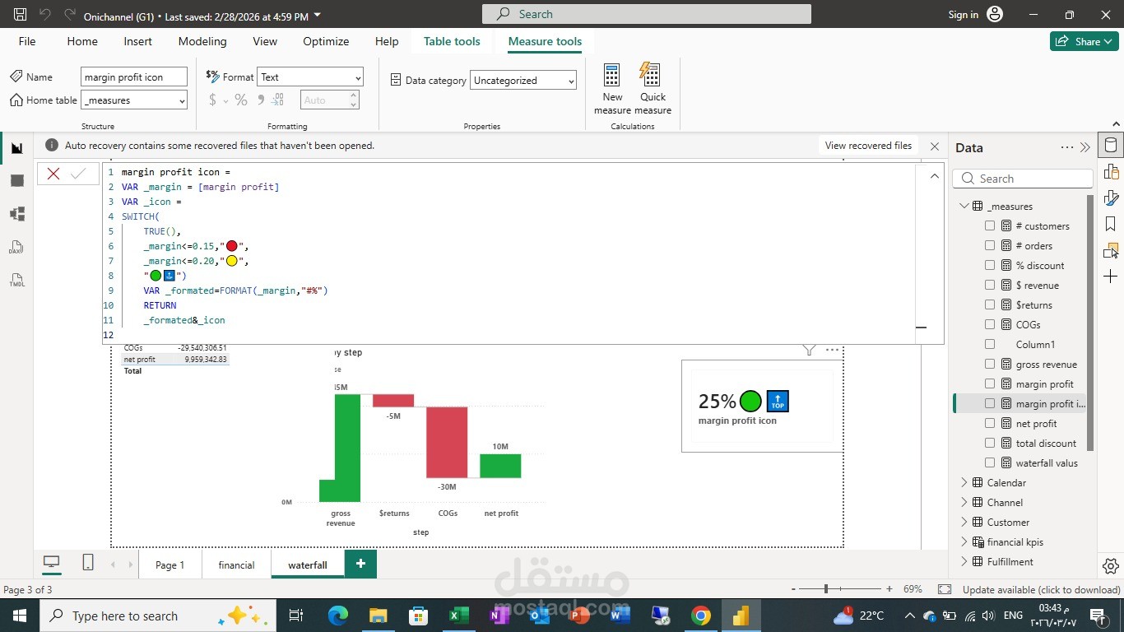Switch to mobile layout icon
1124x632 pixels.
(88, 563)
